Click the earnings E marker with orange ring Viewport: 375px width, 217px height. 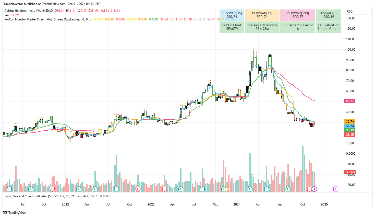tap(224, 189)
